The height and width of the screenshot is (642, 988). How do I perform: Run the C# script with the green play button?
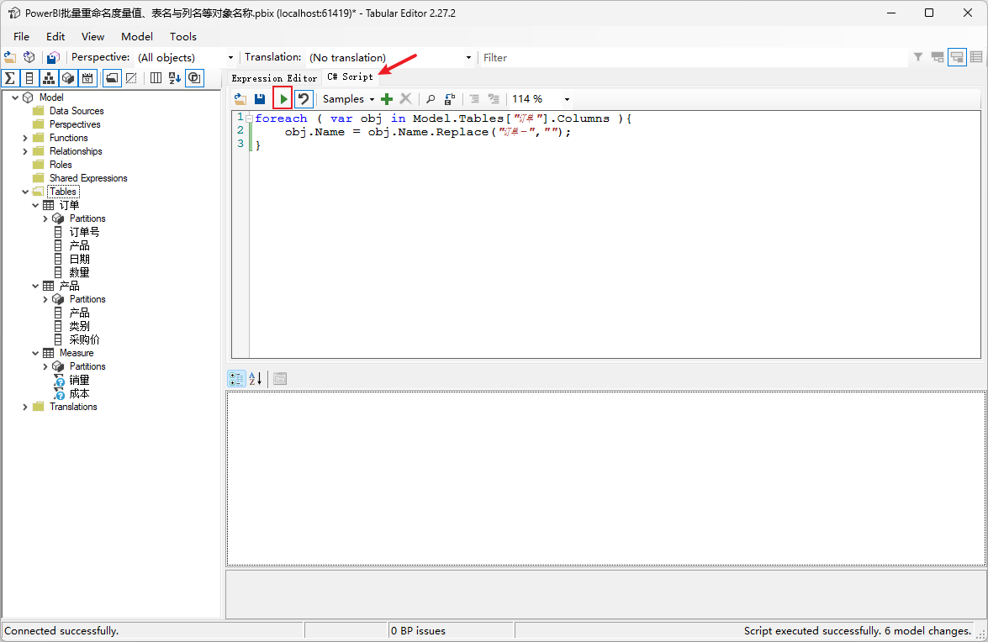283,99
